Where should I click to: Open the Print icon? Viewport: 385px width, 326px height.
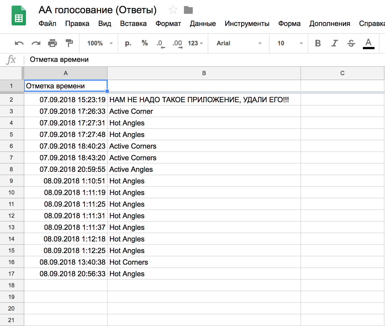pyautogui.click(x=52, y=43)
